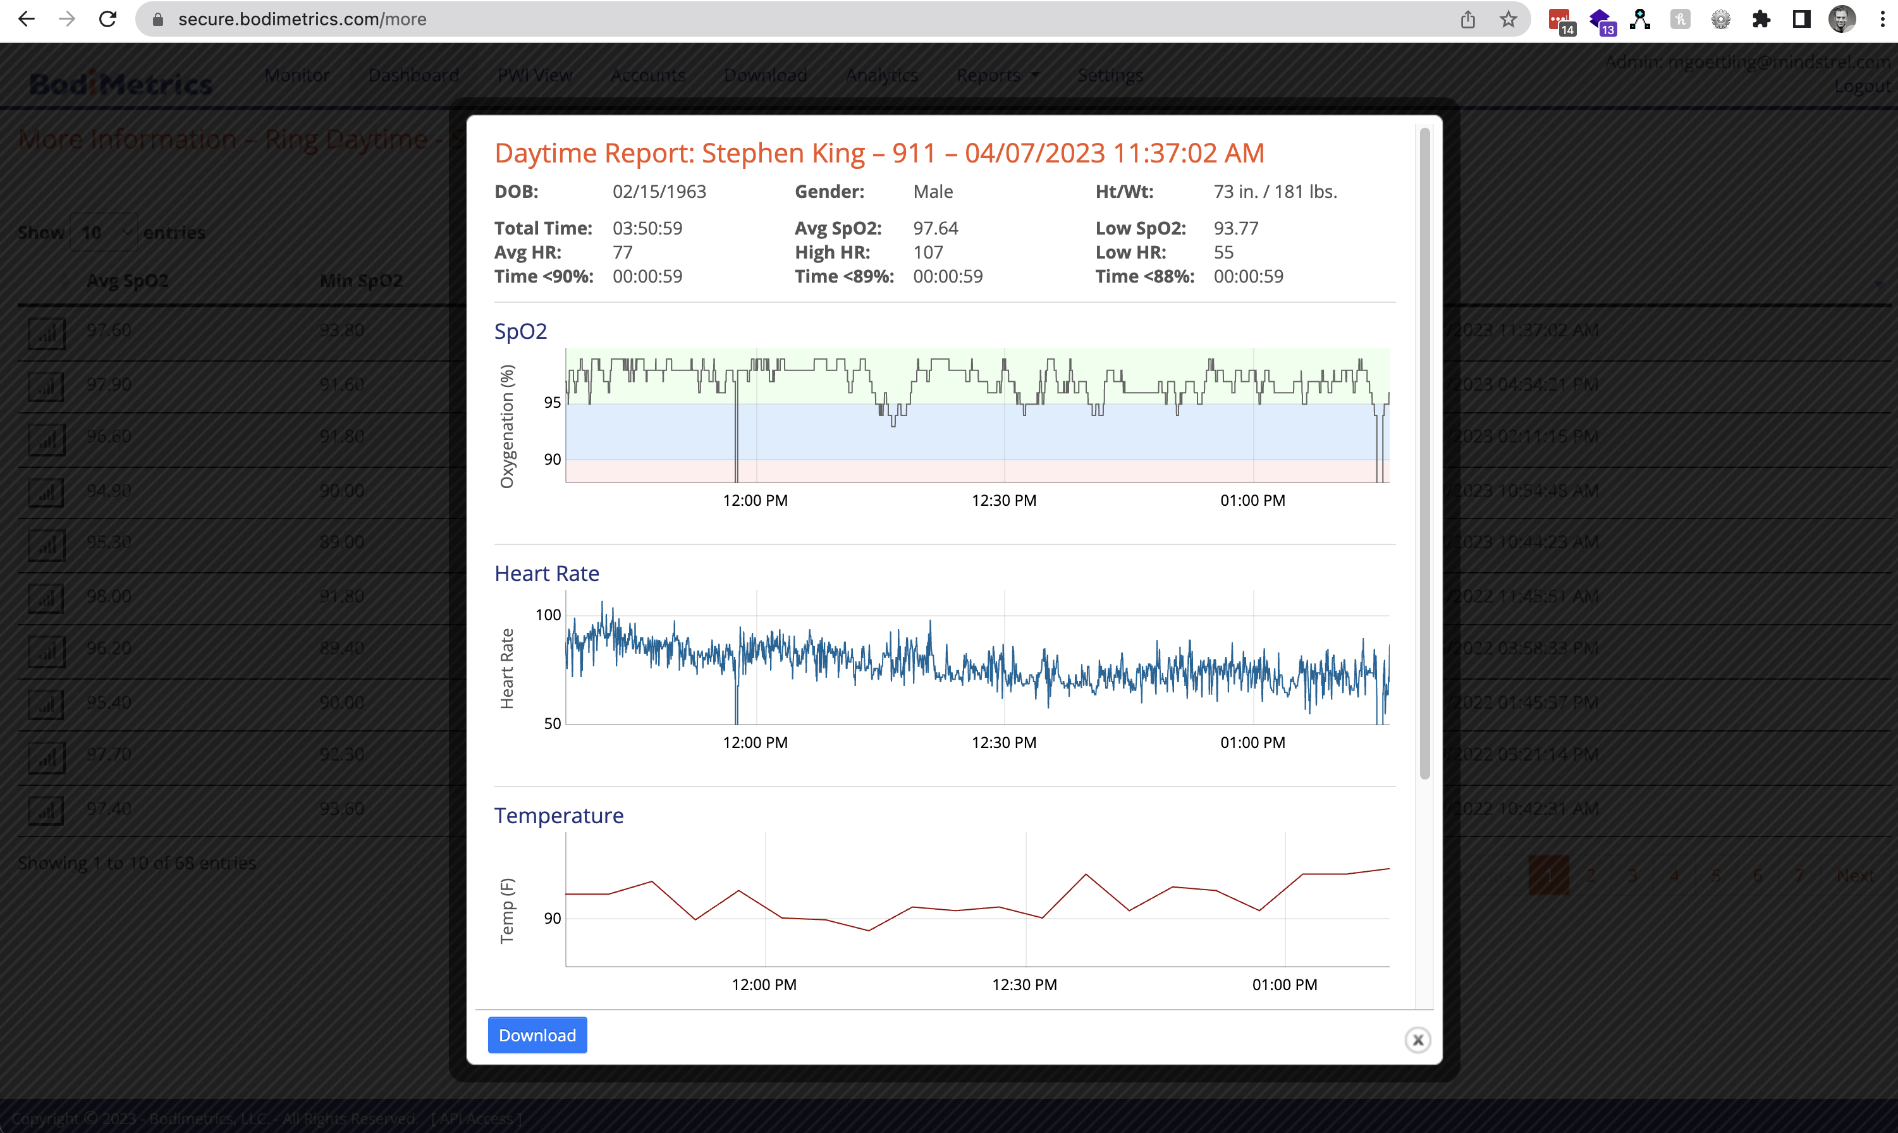Image resolution: width=1898 pixels, height=1133 pixels.
Task: Click the network-graph extension icon
Action: click(1639, 19)
